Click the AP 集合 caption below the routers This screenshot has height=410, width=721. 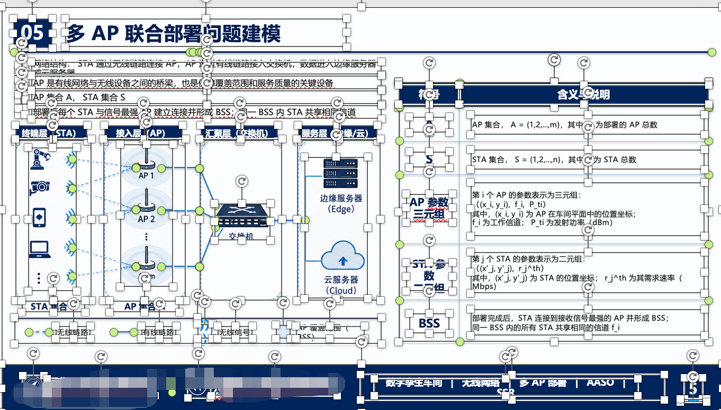point(144,306)
